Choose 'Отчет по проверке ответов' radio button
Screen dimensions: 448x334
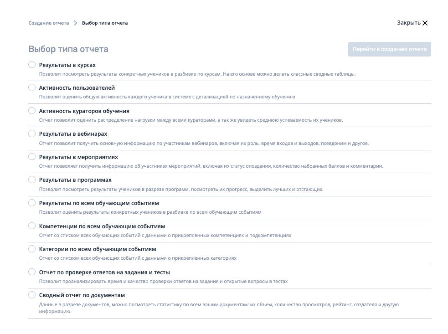coord(32,272)
